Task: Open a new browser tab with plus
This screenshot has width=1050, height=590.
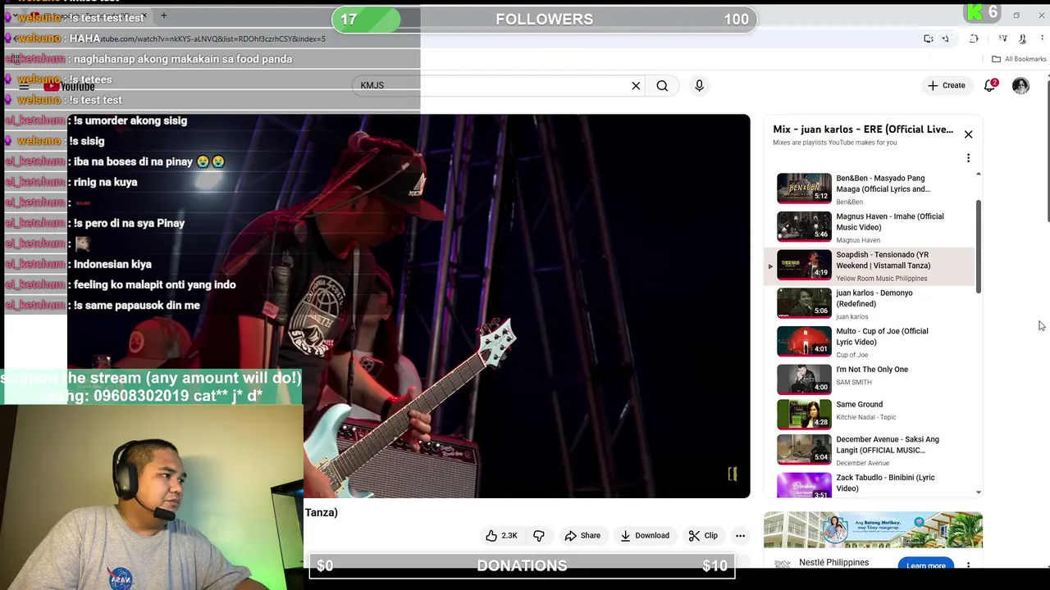Action: click(163, 16)
